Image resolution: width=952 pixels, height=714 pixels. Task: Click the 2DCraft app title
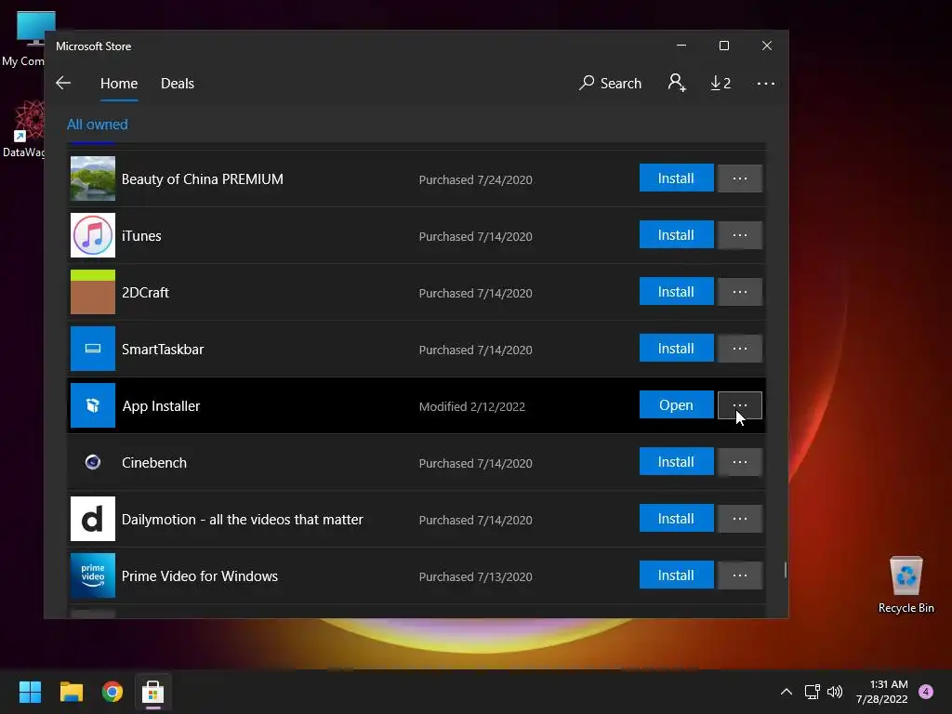click(x=145, y=293)
